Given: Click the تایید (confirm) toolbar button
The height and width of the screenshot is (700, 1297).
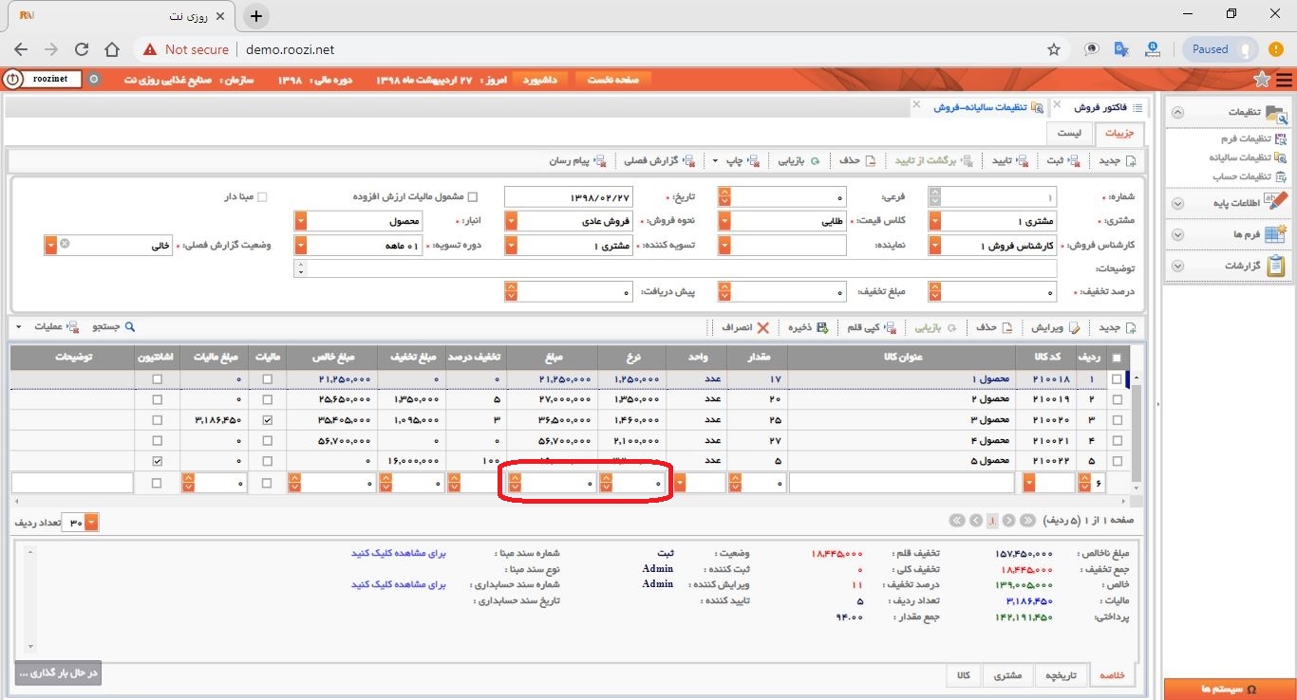Looking at the screenshot, I should pyautogui.click(x=1009, y=161).
